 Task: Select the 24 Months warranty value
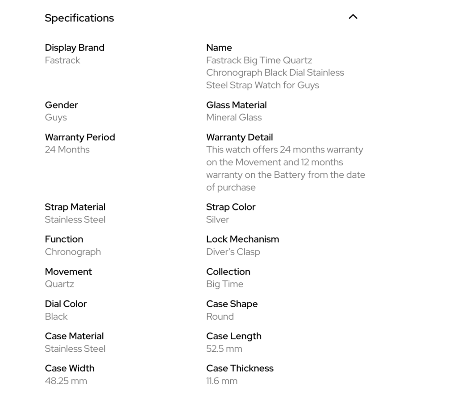[67, 150]
